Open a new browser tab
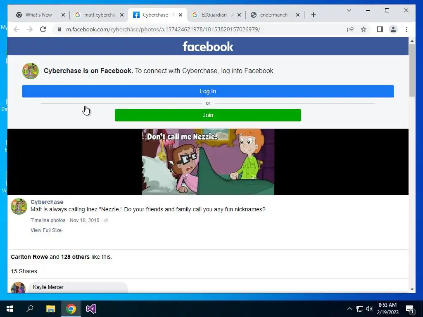 pos(313,15)
